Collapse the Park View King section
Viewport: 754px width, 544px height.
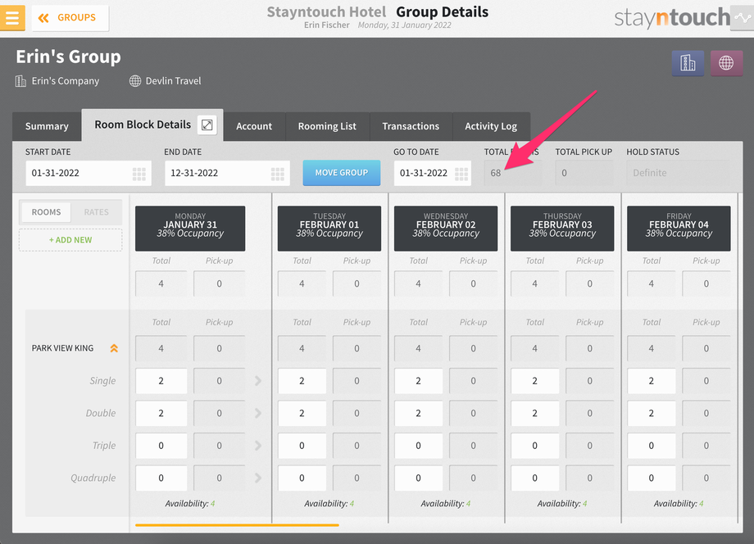coord(114,348)
